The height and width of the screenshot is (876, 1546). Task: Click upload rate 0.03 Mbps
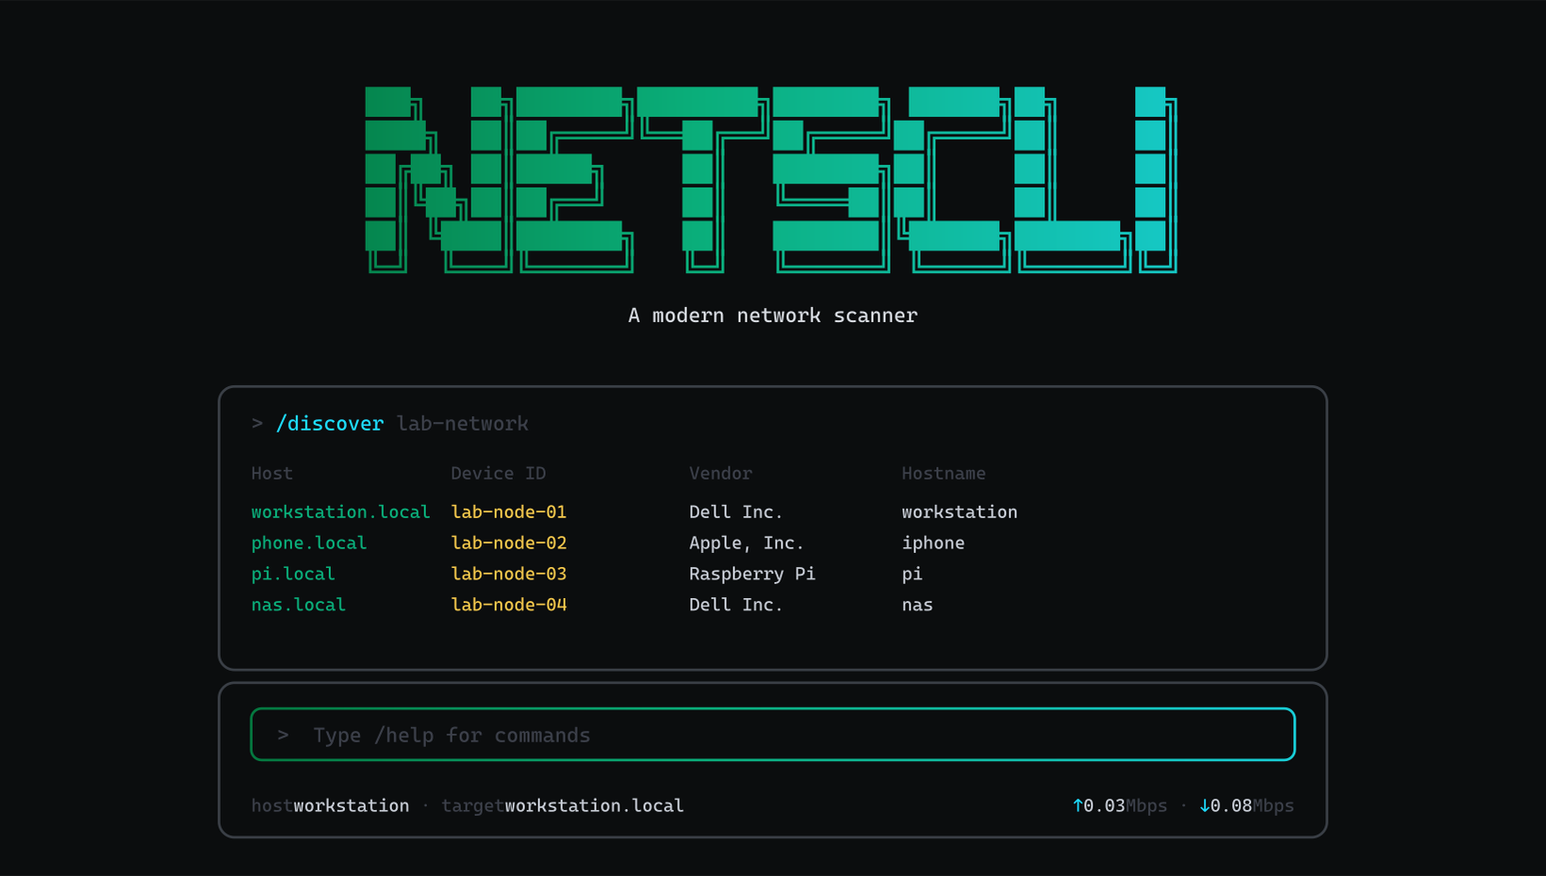tap(1126, 806)
